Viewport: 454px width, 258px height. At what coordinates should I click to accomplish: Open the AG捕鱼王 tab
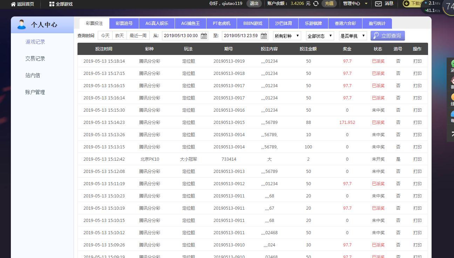click(190, 23)
